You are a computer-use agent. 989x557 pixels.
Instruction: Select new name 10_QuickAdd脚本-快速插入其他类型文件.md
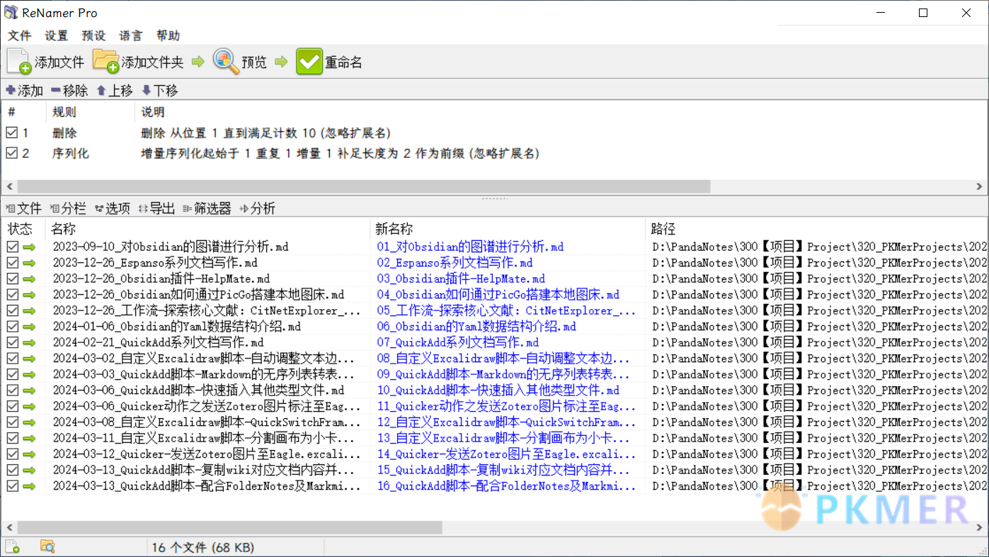click(498, 390)
